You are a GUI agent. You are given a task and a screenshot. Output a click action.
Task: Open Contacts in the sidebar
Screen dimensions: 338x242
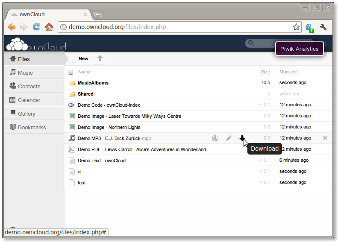[x=34, y=86]
